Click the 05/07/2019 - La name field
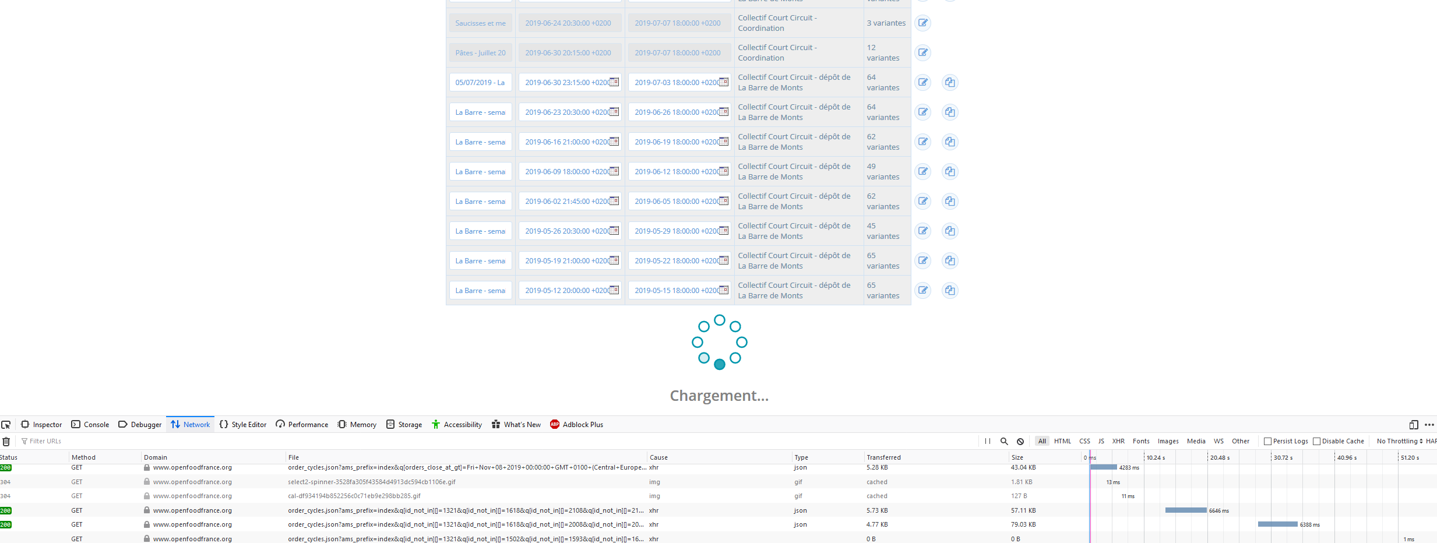The width and height of the screenshot is (1437, 543). 481,82
